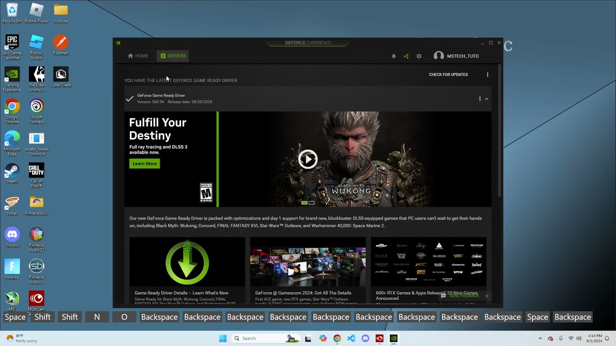Select the Vortex desktop icon
Viewport: 616px width, 346px height.
(12, 205)
